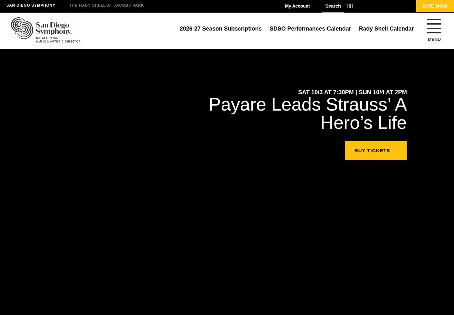The image size is (454, 315).
Task: Click the BUY TICKETS button
Action: (376, 151)
